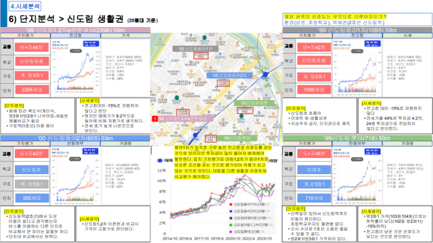Click the 2298세대 red cell
Image resolution: width=433 pixels, height=243 pixels.
(x=32, y=90)
